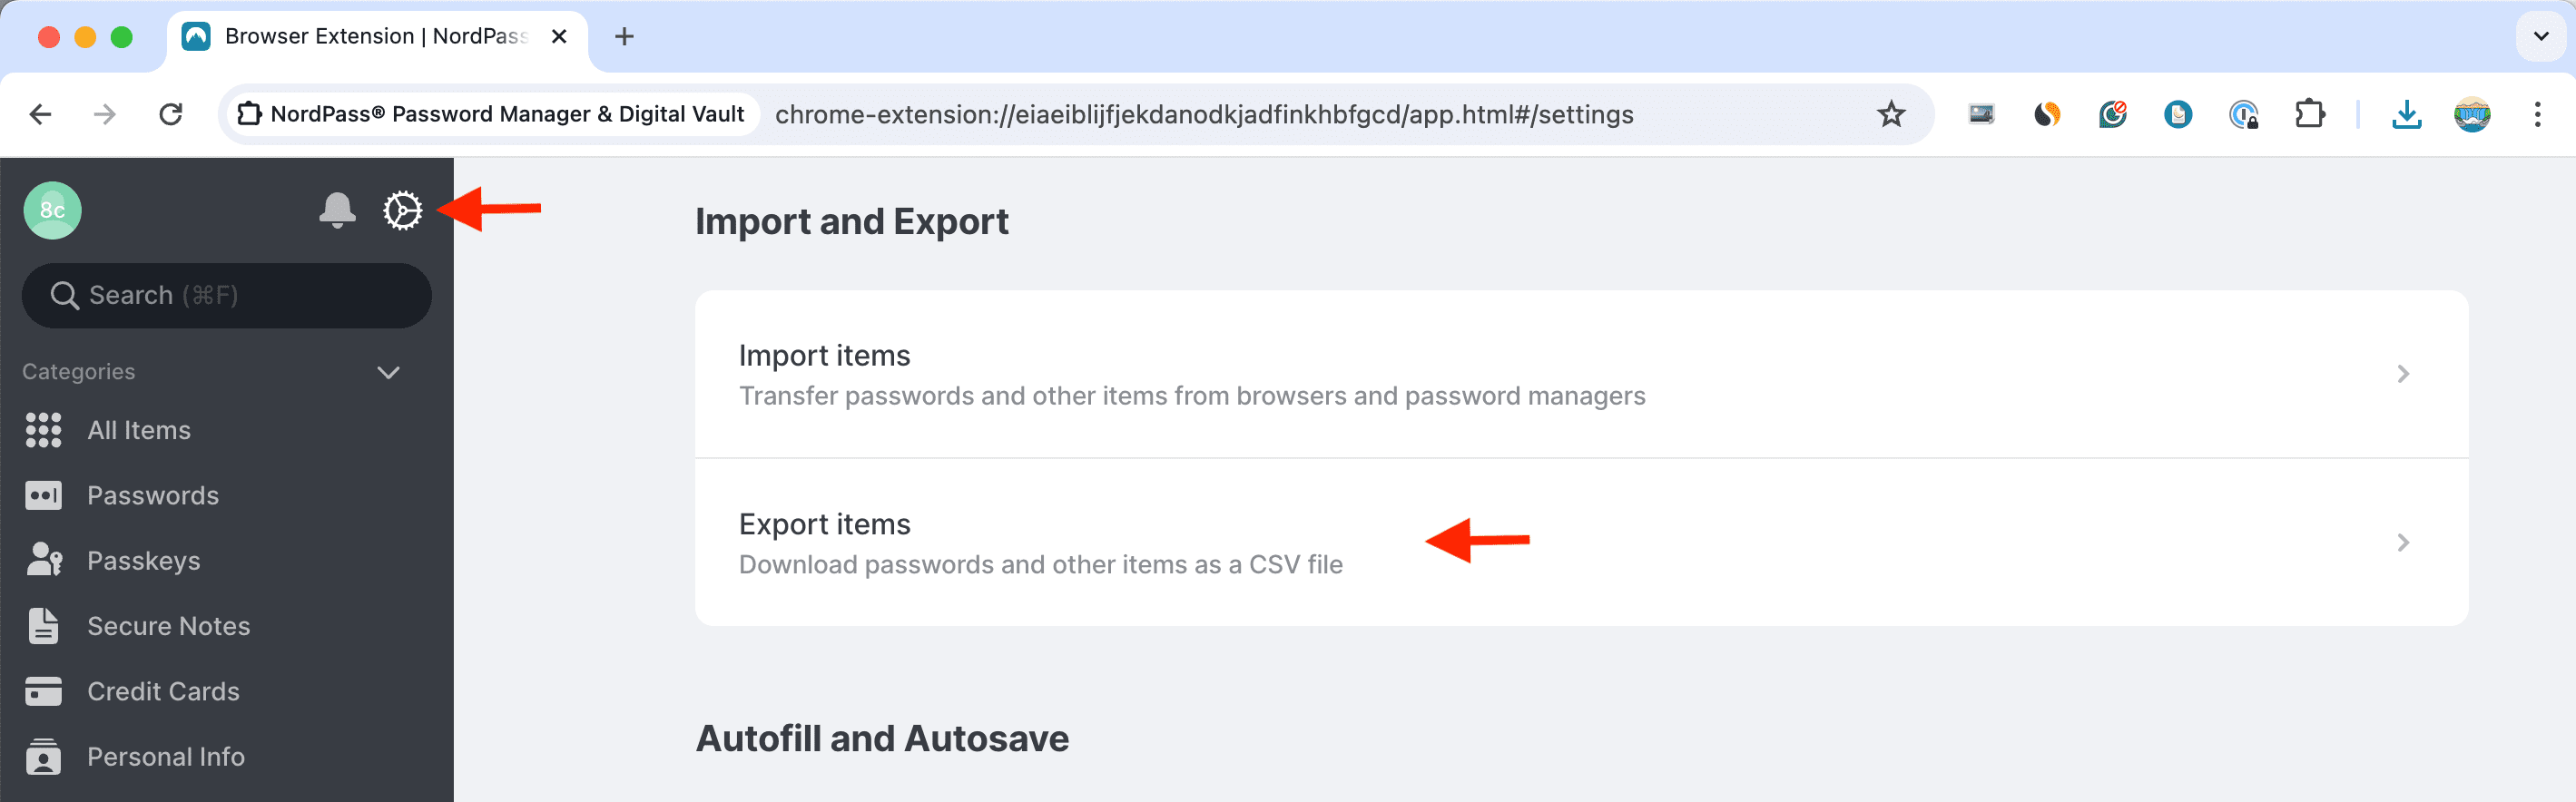
Task: Click the Search vault field
Action: pos(227,295)
